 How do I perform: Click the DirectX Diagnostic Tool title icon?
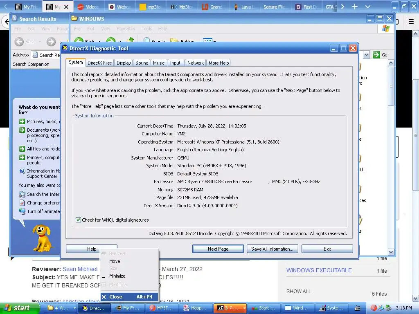click(65, 48)
